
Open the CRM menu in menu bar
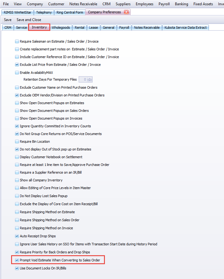tap(106, 4)
